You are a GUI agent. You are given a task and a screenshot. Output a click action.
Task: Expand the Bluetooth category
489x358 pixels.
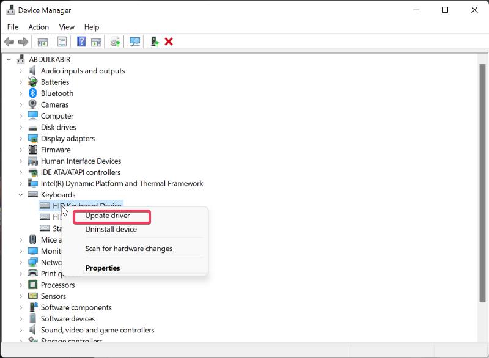(x=21, y=93)
